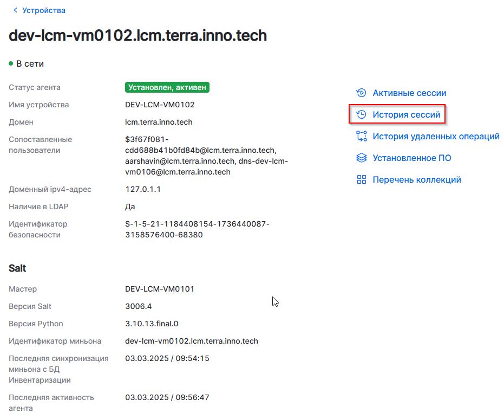Open Активные сессии link
The height and width of the screenshot is (419, 504).
[x=409, y=93]
